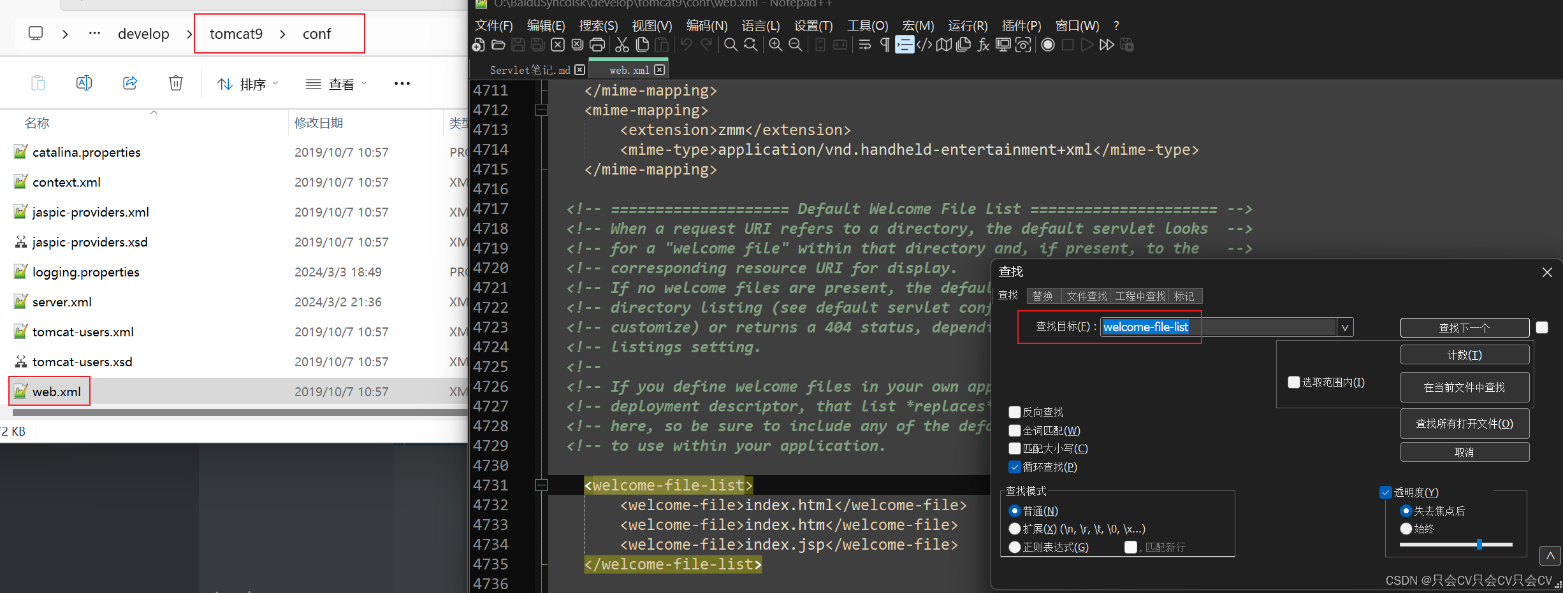Image resolution: width=1563 pixels, height=593 pixels.
Task: Enable the 全词匹配 checkbox
Action: pyautogui.click(x=1015, y=431)
